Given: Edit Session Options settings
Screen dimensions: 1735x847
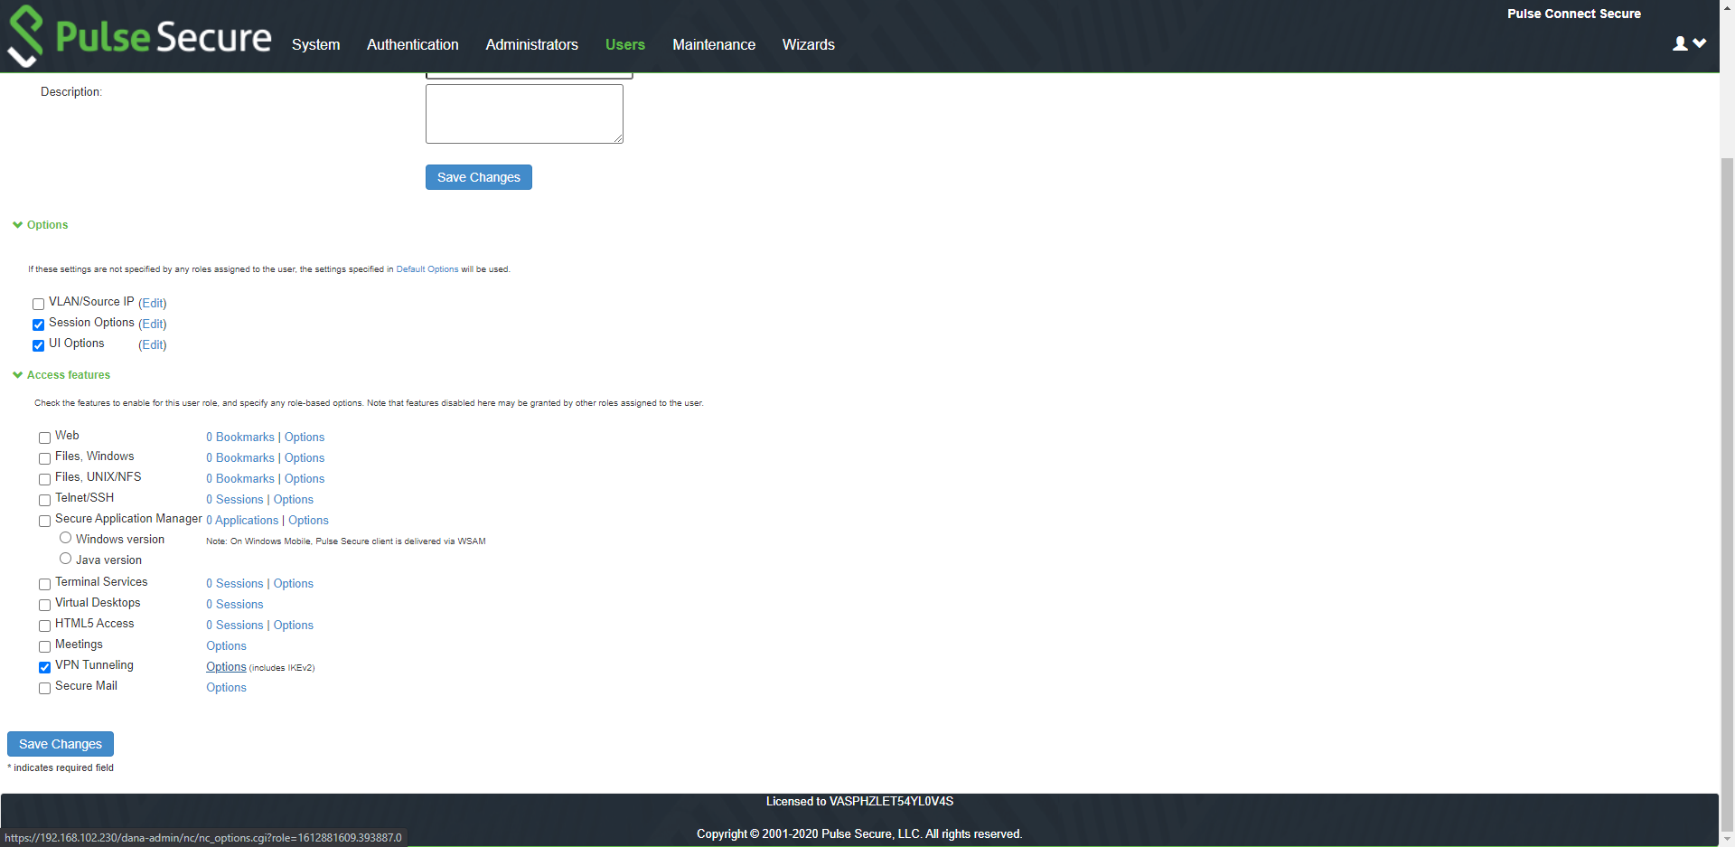Looking at the screenshot, I should pos(153,325).
